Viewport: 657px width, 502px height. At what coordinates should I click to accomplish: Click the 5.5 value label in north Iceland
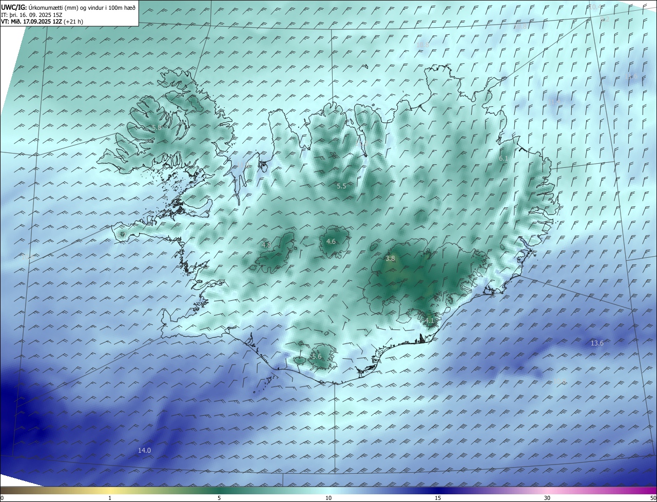(341, 186)
